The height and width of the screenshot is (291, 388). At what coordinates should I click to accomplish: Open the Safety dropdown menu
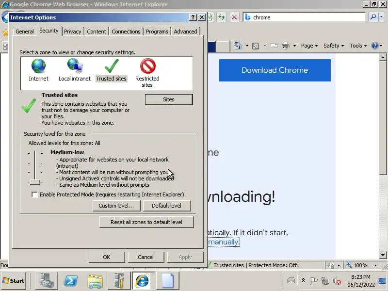(334, 46)
